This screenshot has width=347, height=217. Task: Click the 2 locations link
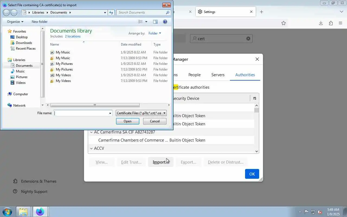pyautogui.click(x=73, y=36)
